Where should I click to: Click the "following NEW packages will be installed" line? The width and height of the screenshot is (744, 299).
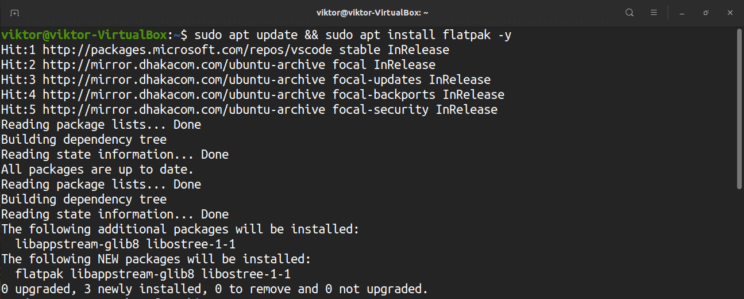(156, 259)
